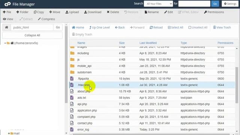This screenshot has width=240, height=135.
Task: Create a new Folder
Action: [22, 12]
